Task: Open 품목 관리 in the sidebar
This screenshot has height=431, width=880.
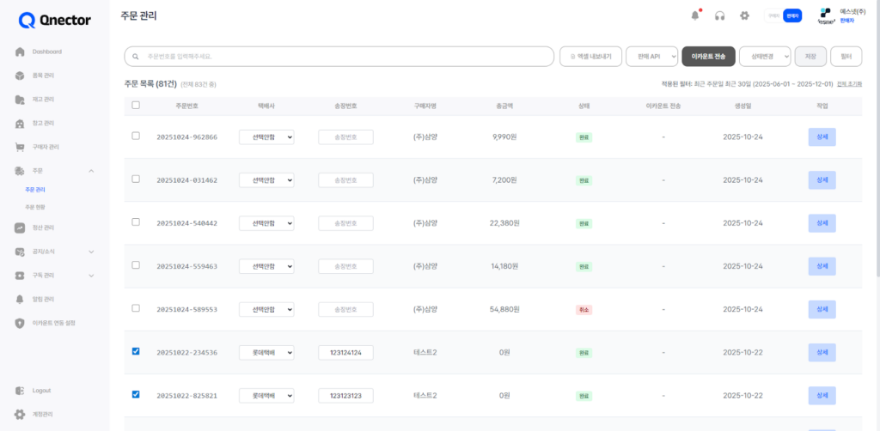Action: pyautogui.click(x=20, y=76)
